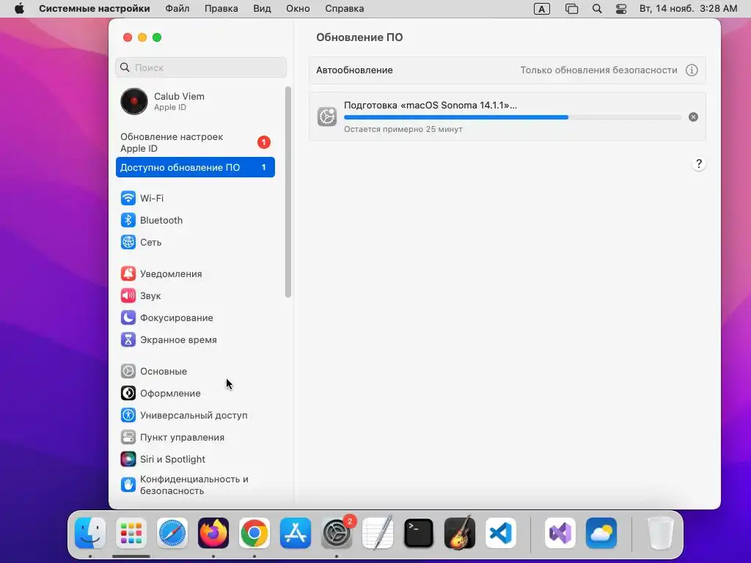Open the Окно menu

click(x=298, y=9)
